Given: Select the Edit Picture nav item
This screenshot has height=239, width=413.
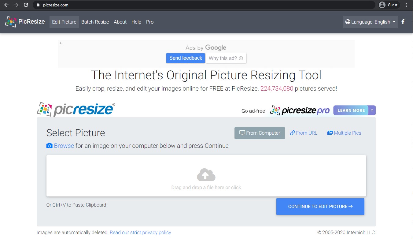Looking at the screenshot, I should pos(64,22).
